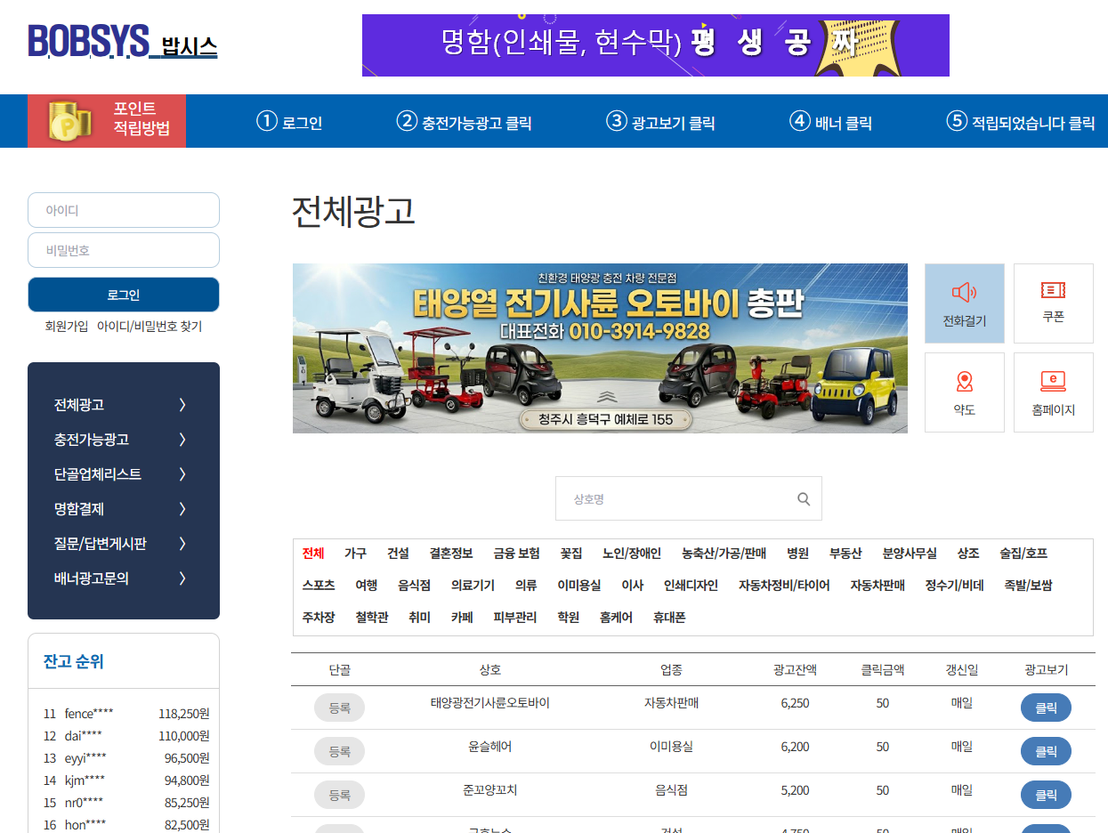Image resolution: width=1108 pixels, height=833 pixels.
Task: Pick the 상조 category
Action: (968, 554)
